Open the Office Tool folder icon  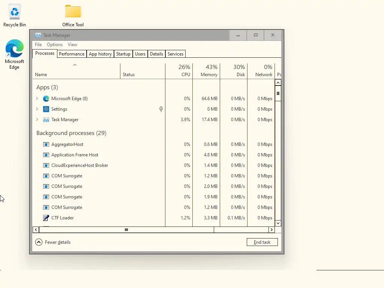tap(73, 15)
